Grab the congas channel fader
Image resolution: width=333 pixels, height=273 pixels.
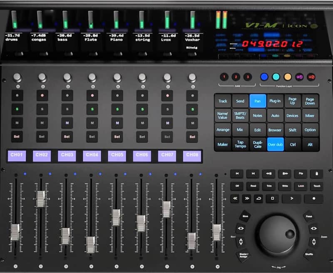(41, 199)
